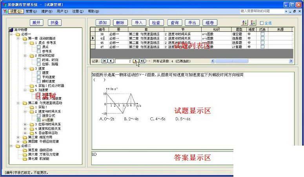304x177 pixels.
Task: Click the ascending A-Z sort icon
Action: coord(244,22)
